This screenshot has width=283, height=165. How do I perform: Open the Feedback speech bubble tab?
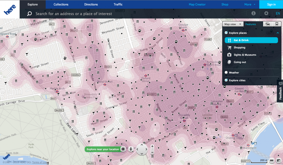(x=280, y=91)
